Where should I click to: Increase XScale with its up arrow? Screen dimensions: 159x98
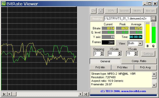[x=120, y=53]
